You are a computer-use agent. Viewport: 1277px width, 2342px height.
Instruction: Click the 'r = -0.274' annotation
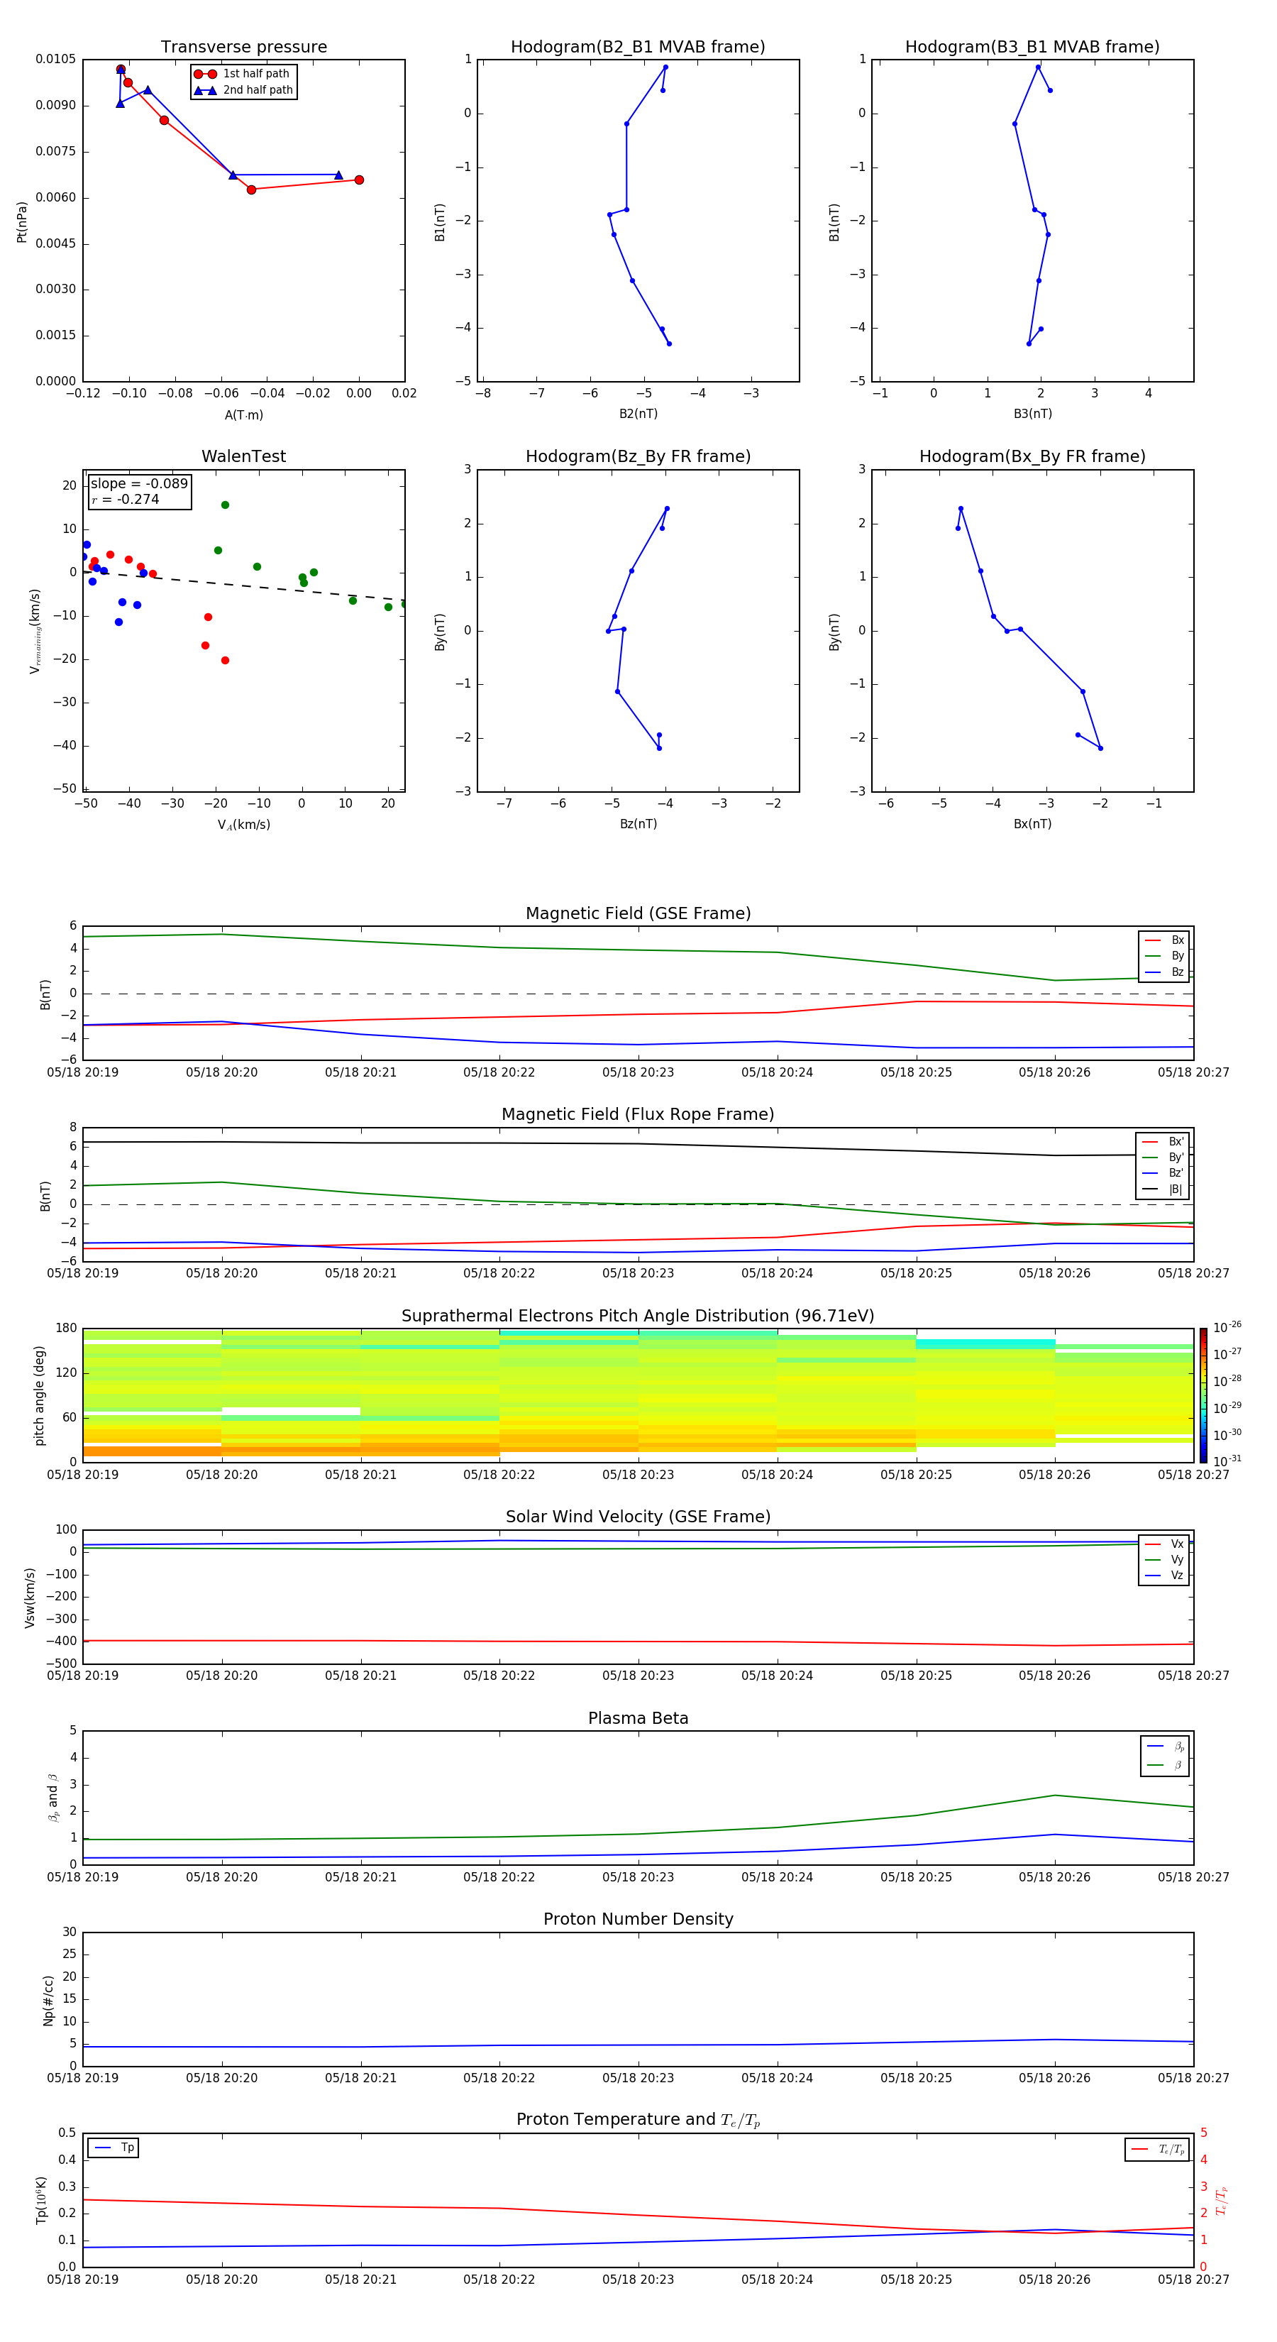click(x=126, y=499)
